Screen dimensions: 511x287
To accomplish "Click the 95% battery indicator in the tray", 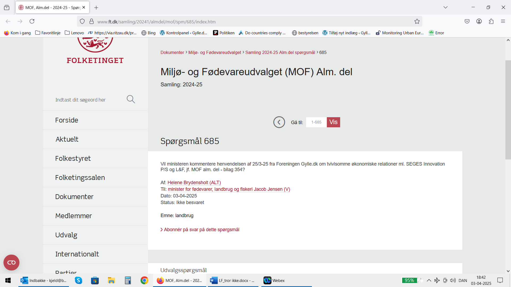I will pos(409,280).
